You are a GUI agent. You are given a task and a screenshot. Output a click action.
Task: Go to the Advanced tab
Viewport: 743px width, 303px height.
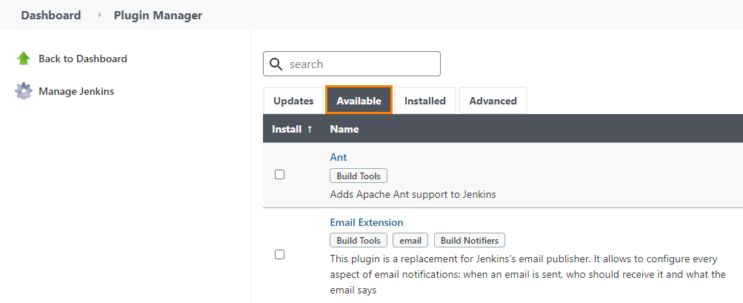pos(493,101)
